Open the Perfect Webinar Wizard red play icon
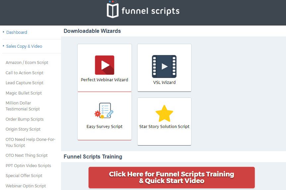 tap(104, 65)
